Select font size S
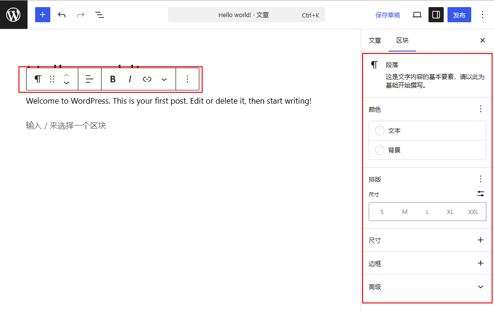494x311 pixels. click(382, 212)
